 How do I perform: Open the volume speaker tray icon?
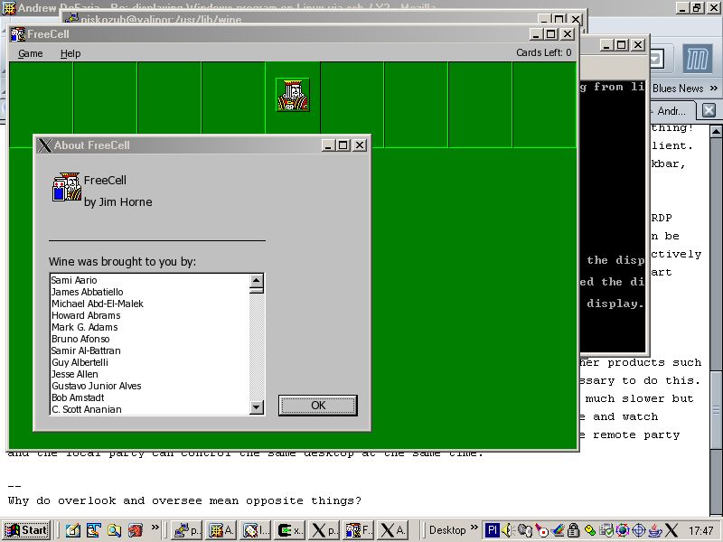[508, 530]
